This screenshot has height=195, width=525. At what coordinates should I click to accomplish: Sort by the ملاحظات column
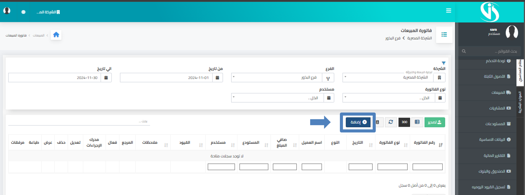pos(153,143)
